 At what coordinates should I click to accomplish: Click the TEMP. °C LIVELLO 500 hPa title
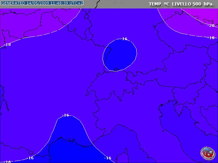[x=181, y=4]
